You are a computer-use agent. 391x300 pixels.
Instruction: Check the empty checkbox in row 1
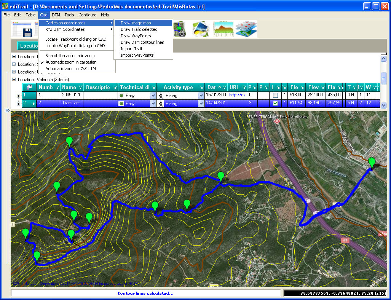click(275, 95)
